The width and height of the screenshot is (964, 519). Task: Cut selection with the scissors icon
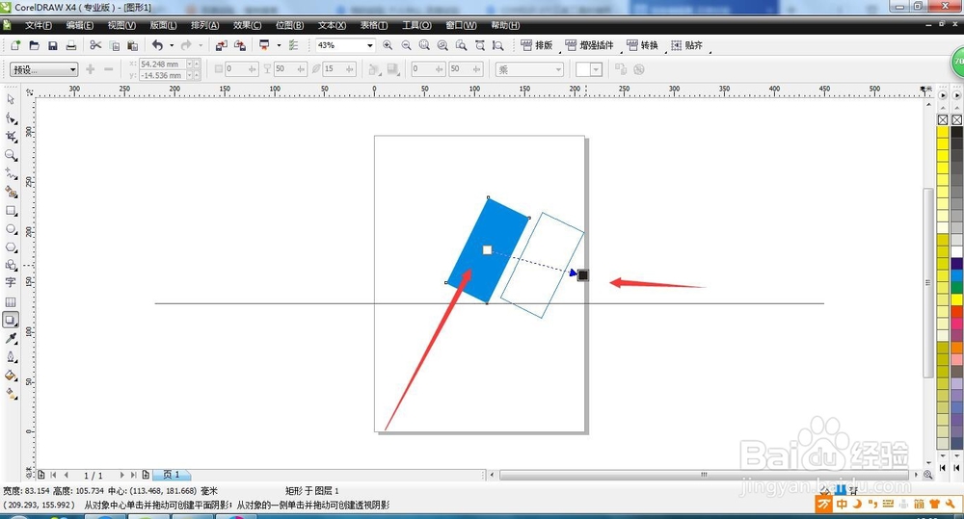(95, 45)
